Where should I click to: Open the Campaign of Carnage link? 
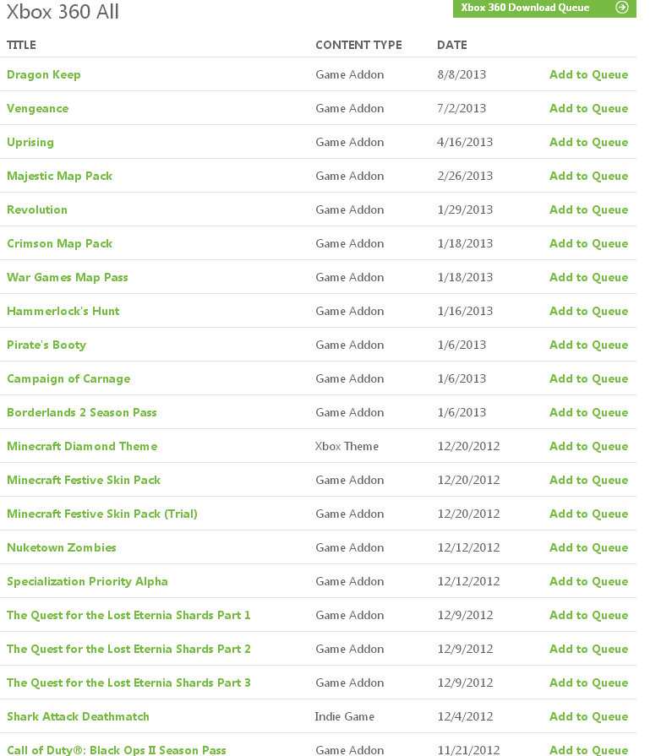coord(68,378)
